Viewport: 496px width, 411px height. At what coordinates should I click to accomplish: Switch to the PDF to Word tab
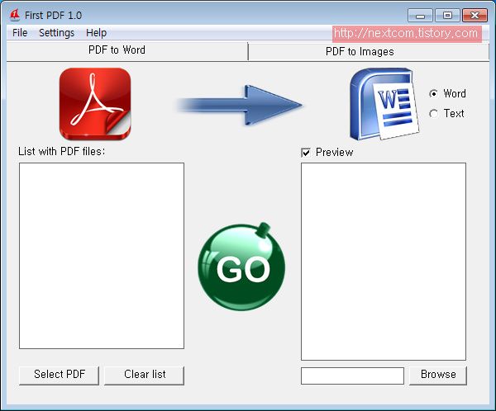pyautogui.click(x=126, y=50)
